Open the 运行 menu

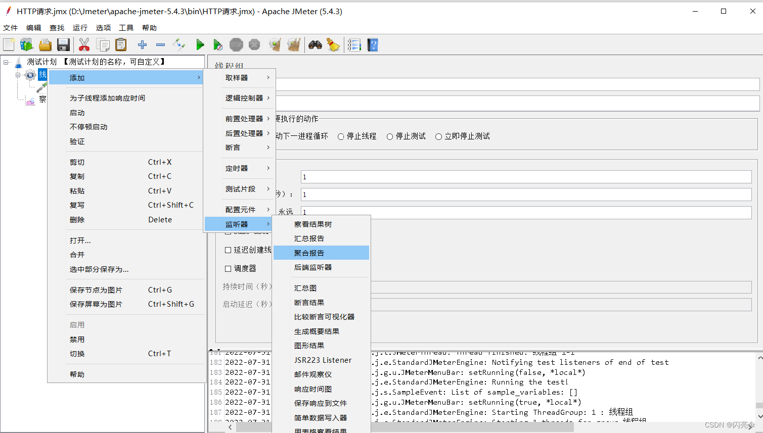(80, 28)
